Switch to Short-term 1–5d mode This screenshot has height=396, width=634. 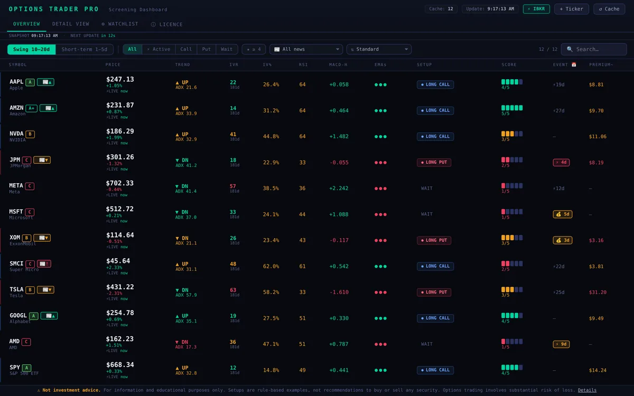(x=84, y=49)
